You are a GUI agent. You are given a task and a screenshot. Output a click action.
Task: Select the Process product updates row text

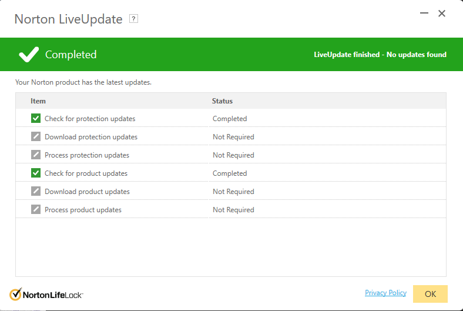(x=83, y=210)
